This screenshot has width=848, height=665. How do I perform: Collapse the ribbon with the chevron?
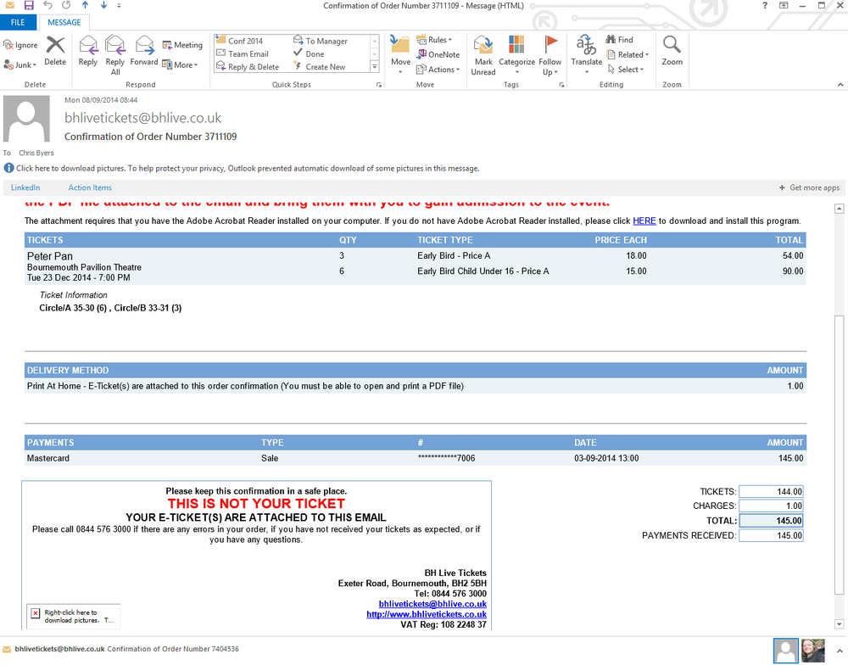pos(840,85)
